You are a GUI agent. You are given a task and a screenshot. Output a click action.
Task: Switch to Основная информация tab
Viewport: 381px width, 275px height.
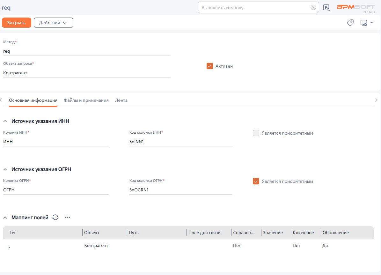point(33,100)
